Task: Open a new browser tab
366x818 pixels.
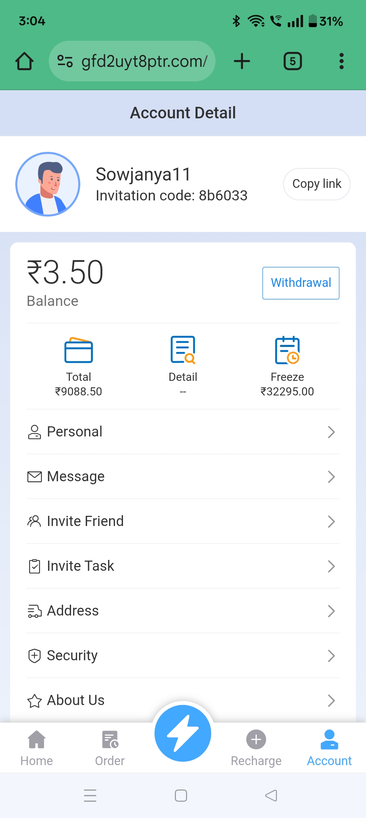Action: 242,61
